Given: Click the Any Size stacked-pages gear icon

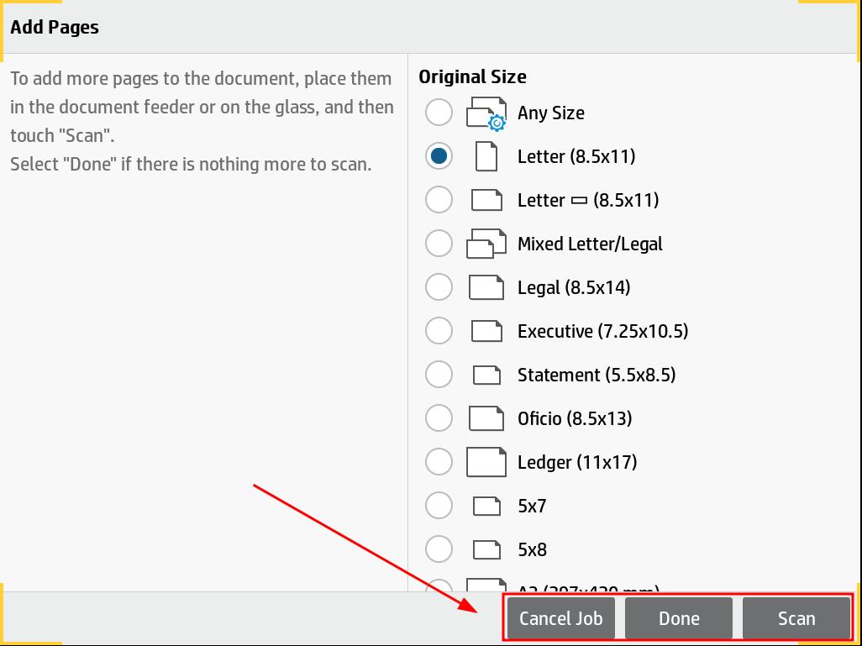Looking at the screenshot, I should [486, 113].
